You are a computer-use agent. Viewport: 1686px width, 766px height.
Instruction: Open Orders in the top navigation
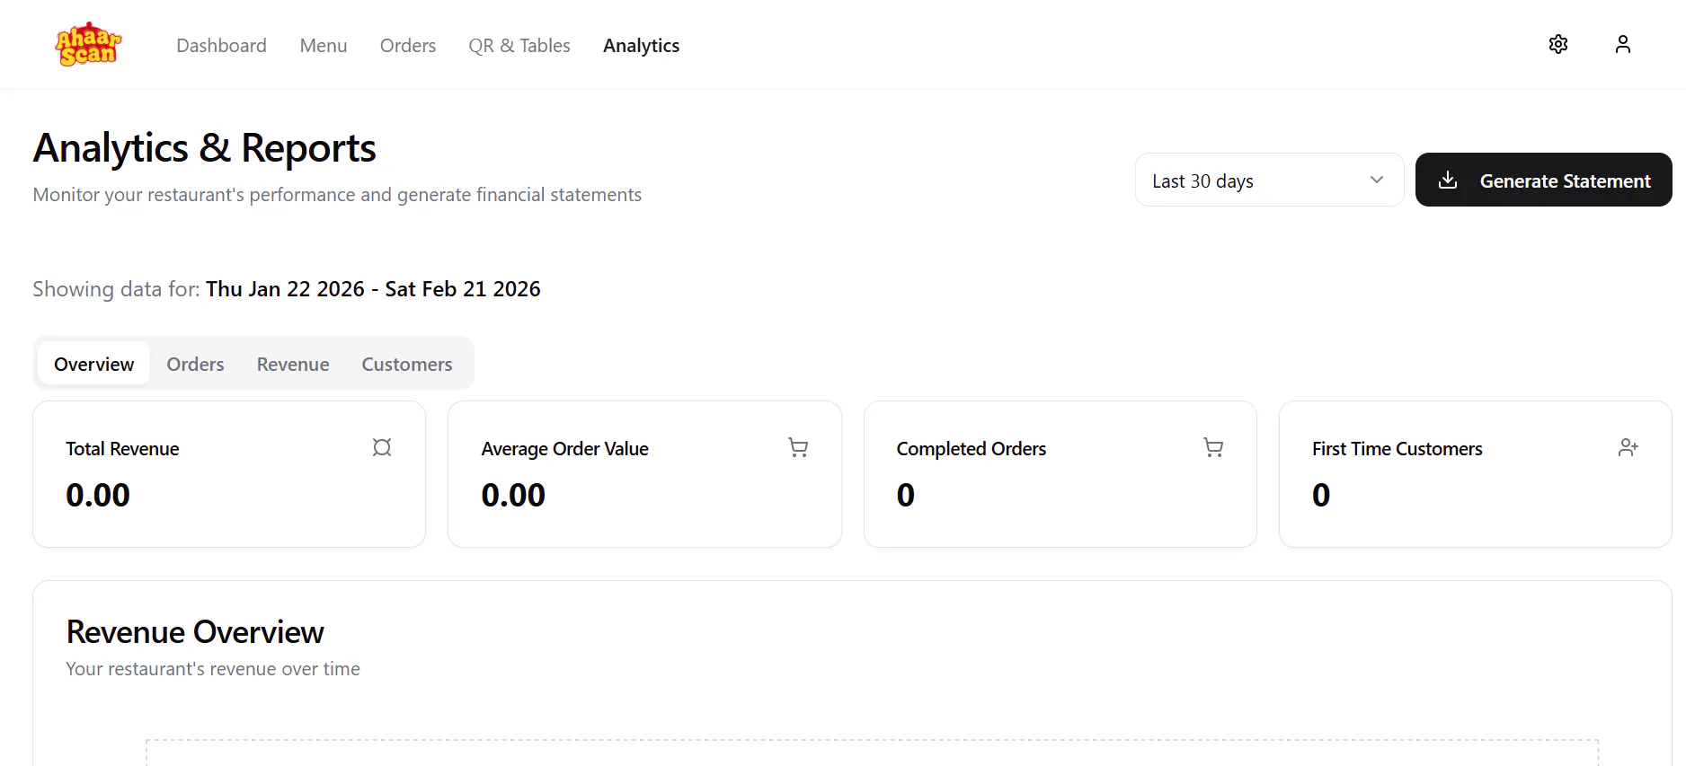pyautogui.click(x=408, y=45)
